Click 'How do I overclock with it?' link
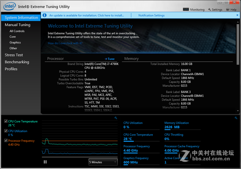Image resolution: width=241 pixels, height=169 pixels. click(65, 43)
